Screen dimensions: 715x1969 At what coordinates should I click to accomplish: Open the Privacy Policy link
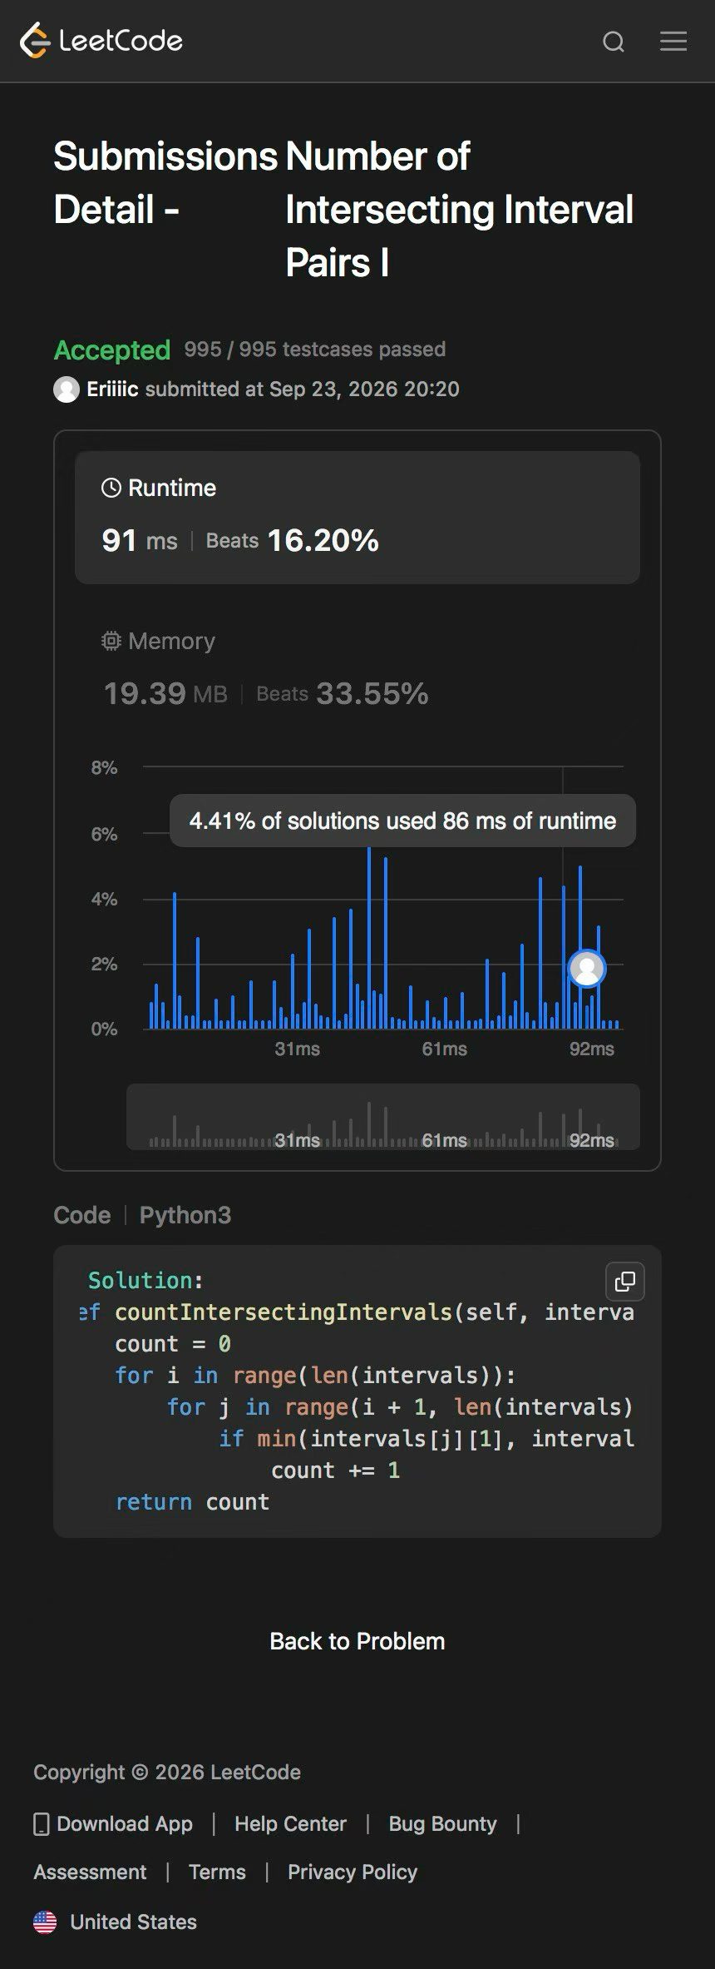click(x=353, y=1872)
